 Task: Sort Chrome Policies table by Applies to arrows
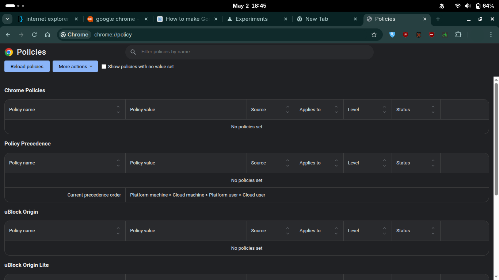point(336,109)
